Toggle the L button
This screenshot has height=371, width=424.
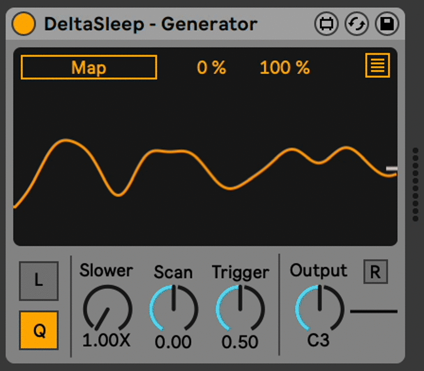pos(38,281)
